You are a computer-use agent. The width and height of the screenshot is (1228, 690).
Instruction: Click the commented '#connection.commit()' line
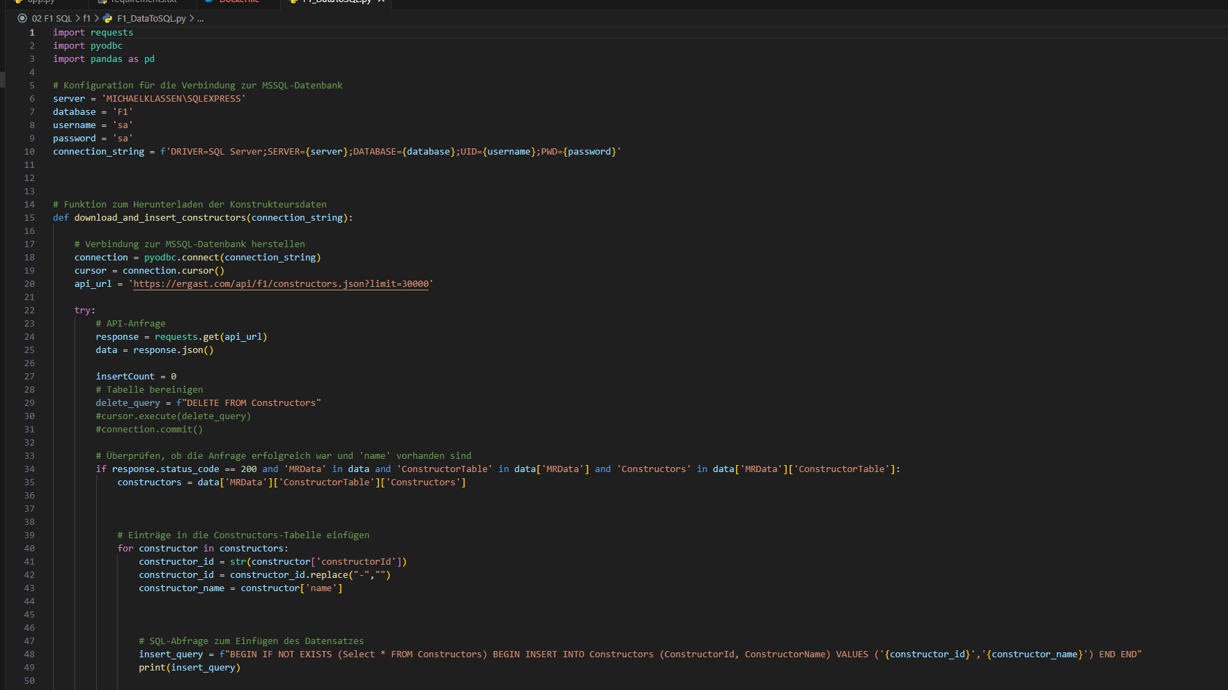click(149, 429)
